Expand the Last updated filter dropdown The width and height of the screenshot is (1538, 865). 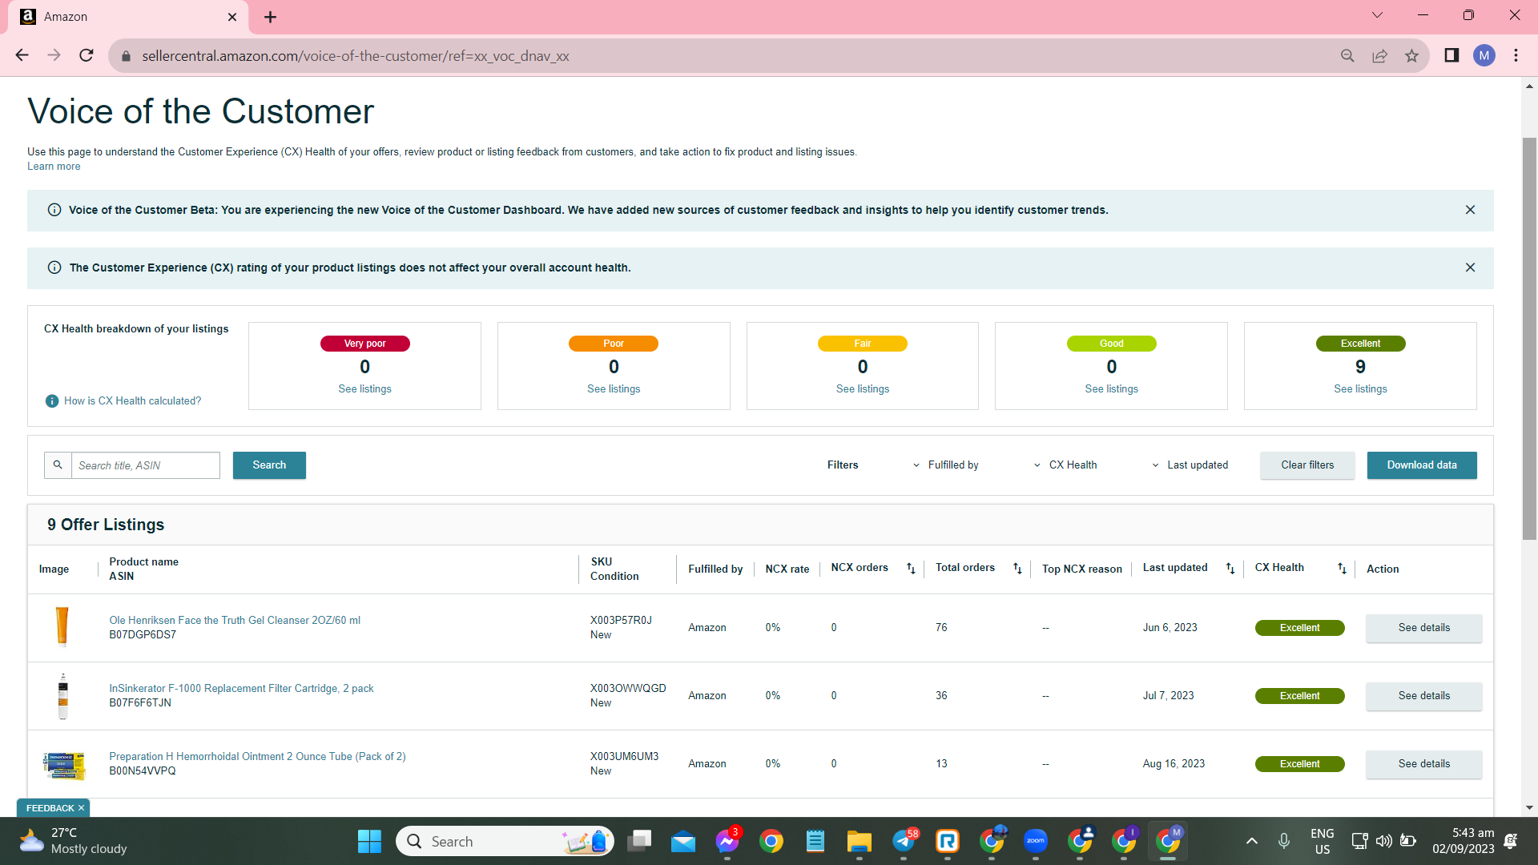[x=1190, y=465]
